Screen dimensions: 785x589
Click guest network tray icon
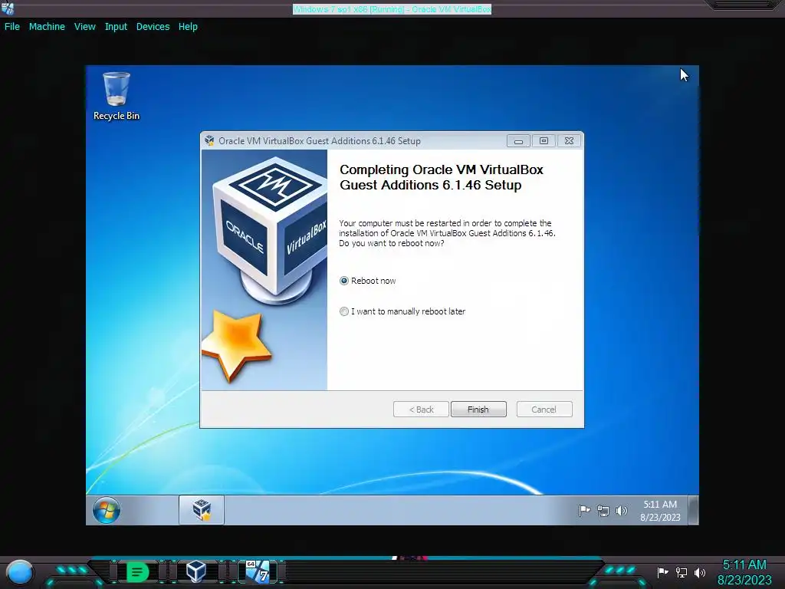point(603,511)
